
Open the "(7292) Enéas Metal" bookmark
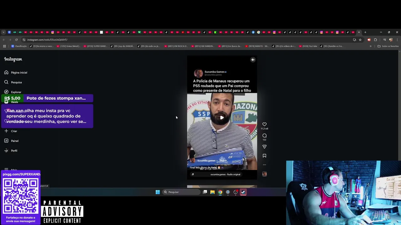click(x=69, y=46)
